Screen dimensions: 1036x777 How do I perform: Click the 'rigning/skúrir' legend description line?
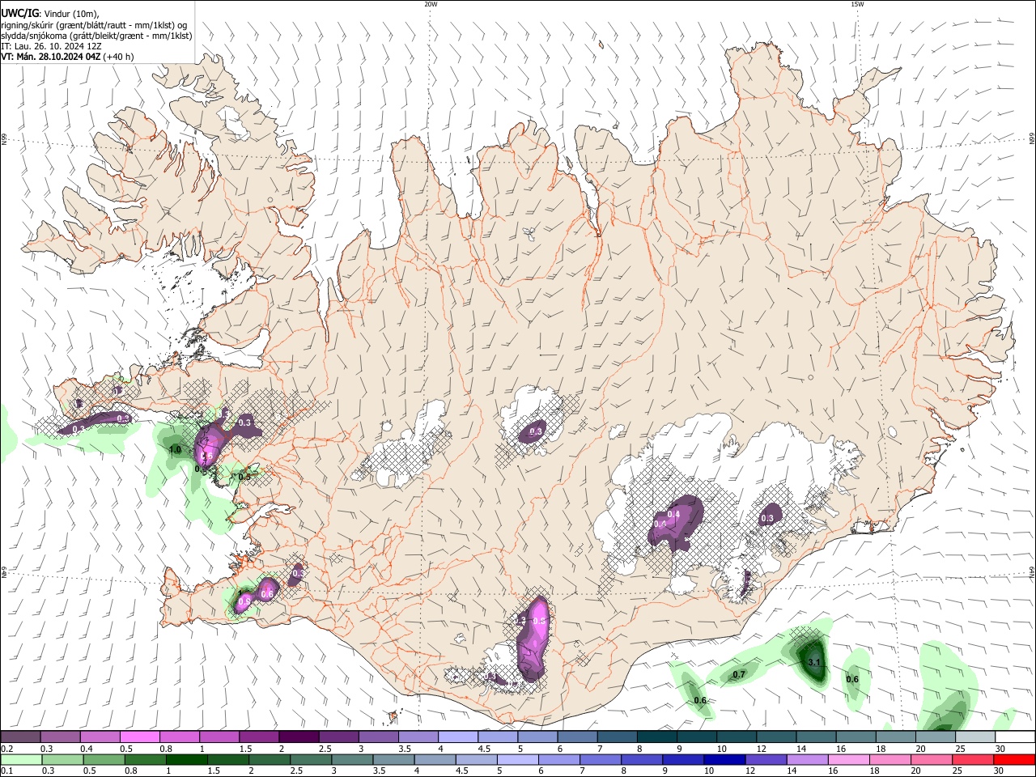94,24
